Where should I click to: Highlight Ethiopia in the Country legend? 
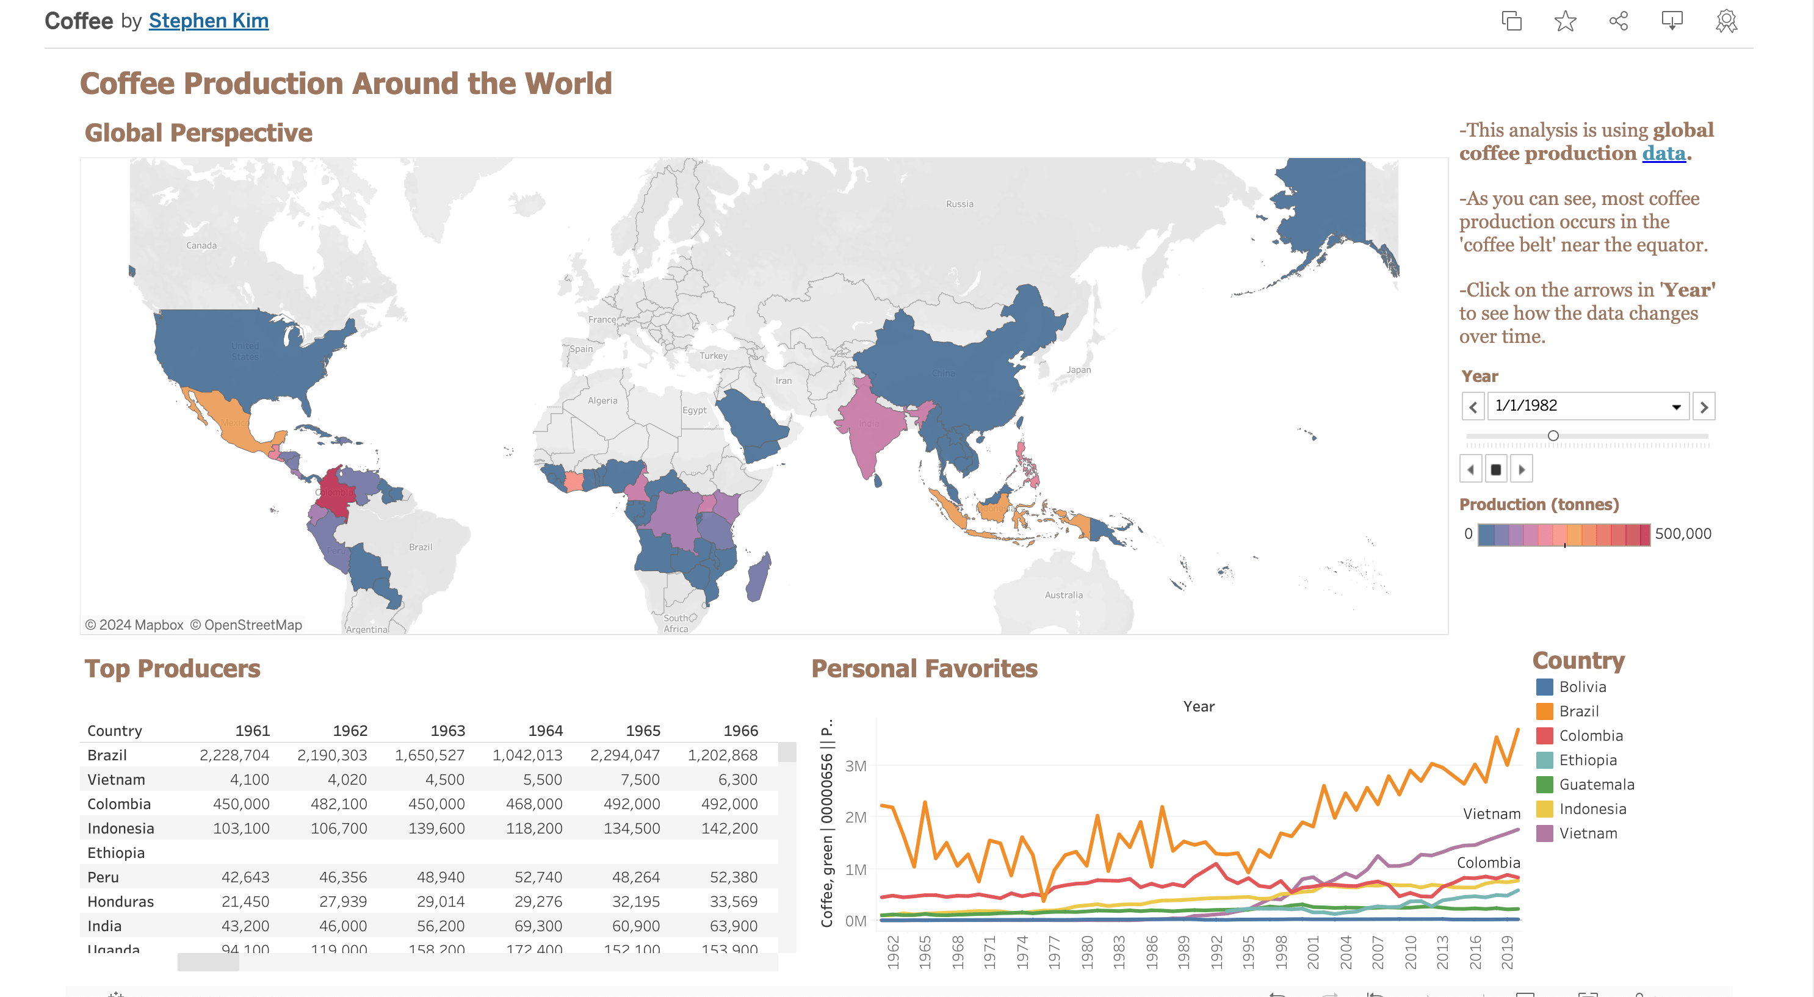[1587, 760]
